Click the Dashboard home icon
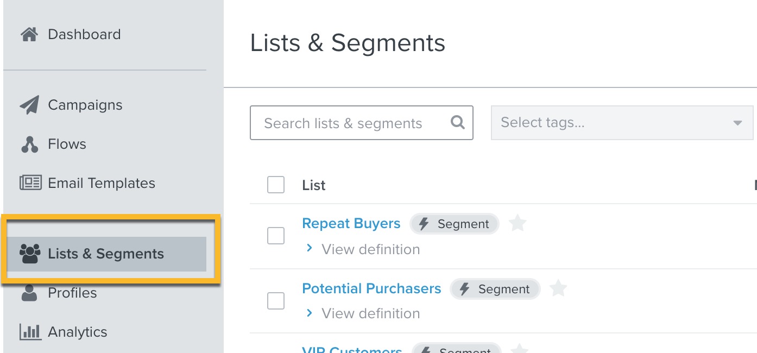Viewport: 757px width, 353px height. point(29,35)
